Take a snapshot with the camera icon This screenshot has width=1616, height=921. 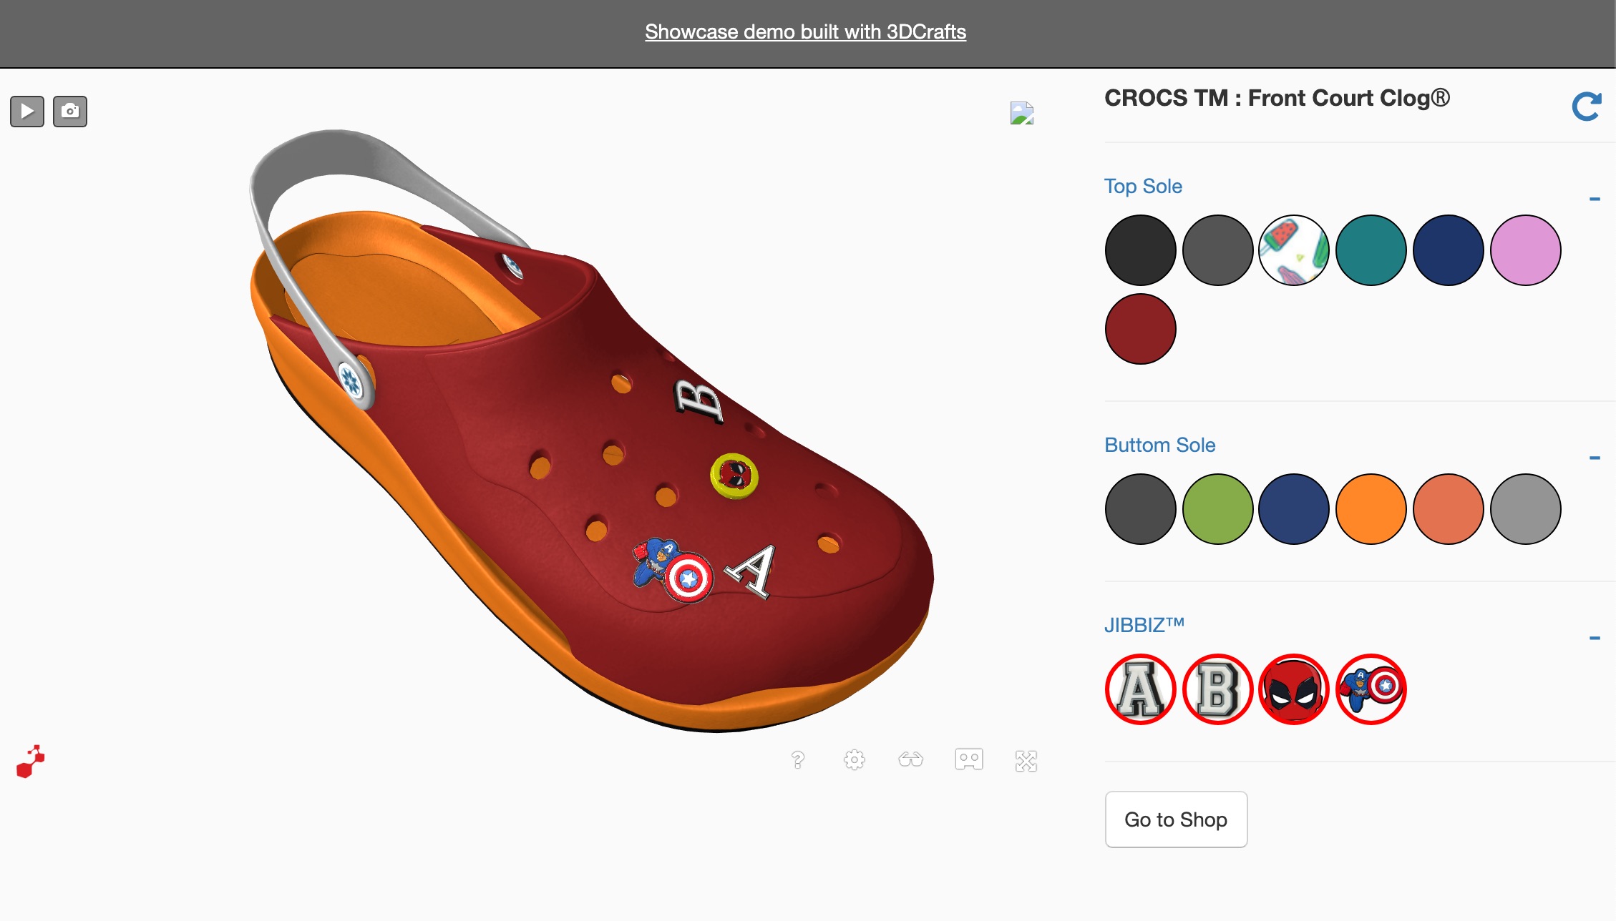[70, 112]
